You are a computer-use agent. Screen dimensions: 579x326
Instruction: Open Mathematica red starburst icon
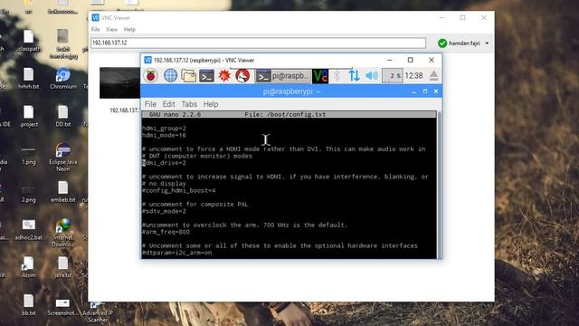(x=224, y=76)
